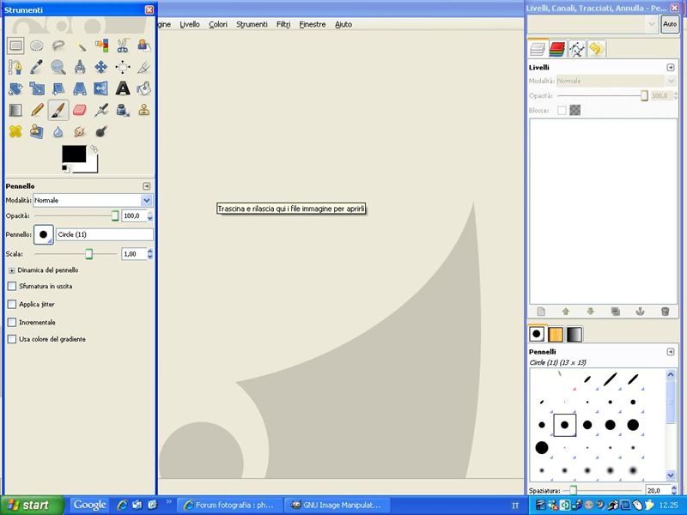
Task: Select the Pencil tool
Action: pyautogui.click(x=37, y=110)
